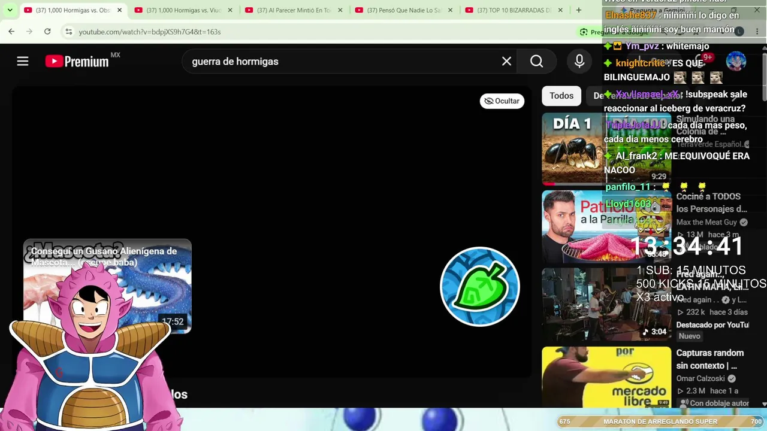Open a new browser tab
The image size is (767, 431).
point(578,10)
